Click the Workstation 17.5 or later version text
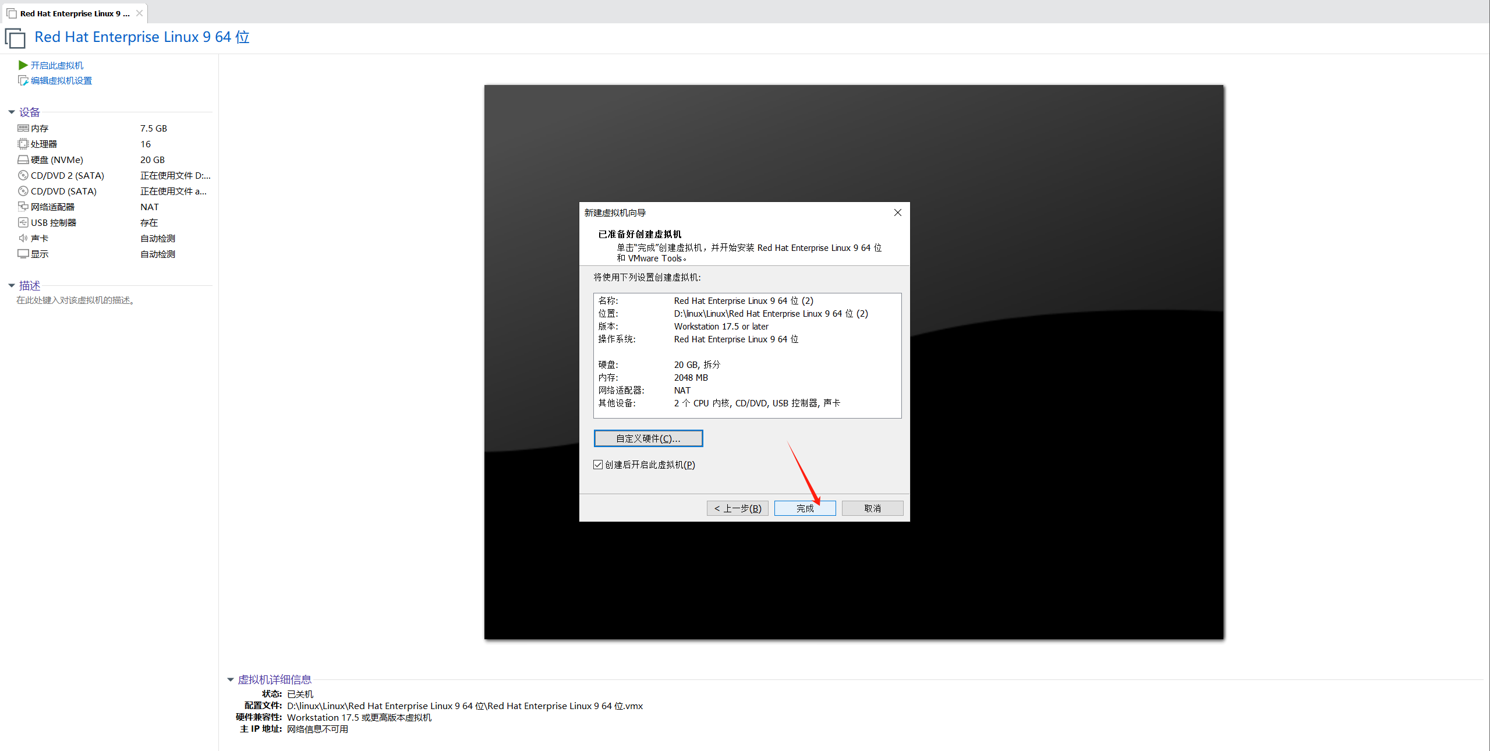This screenshot has height=751, width=1490. (721, 326)
